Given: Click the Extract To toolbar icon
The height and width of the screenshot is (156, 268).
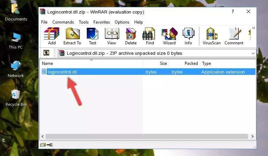Looking at the screenshot, I should pyautogui.click(x=72, y=36).
